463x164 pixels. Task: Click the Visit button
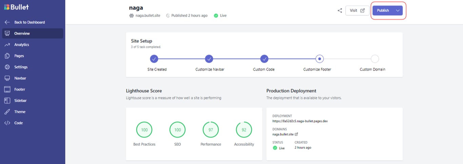(x=357, y=11)
